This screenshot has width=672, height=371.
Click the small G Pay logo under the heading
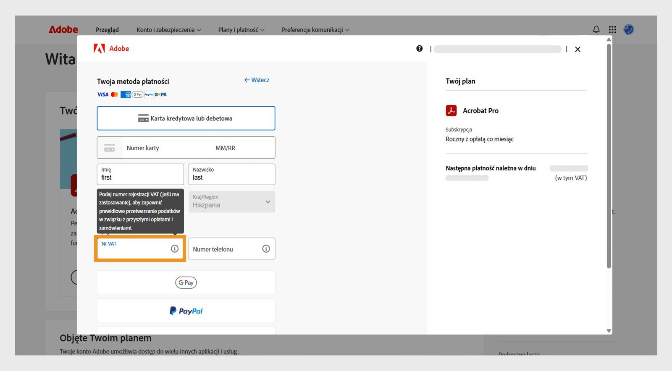(137, 94)
